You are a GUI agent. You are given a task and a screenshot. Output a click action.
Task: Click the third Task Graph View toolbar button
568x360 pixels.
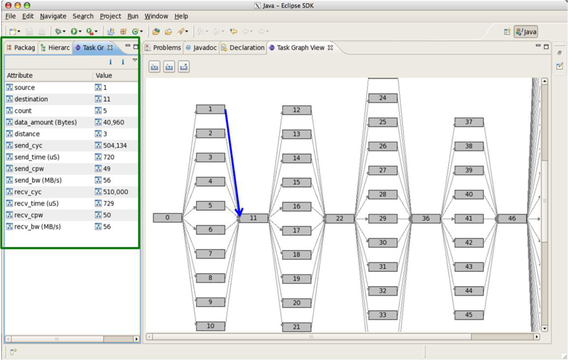[x=183, y=67]
